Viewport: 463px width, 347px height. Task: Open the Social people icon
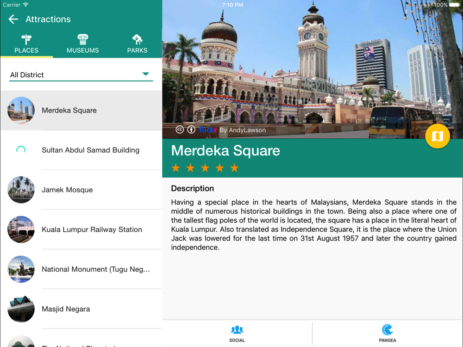tap(237, 329)
